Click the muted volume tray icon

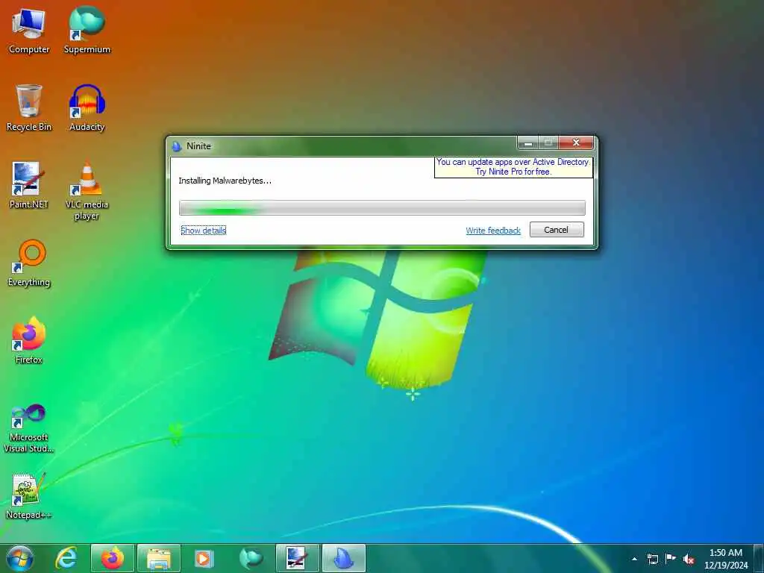point(689,559)
